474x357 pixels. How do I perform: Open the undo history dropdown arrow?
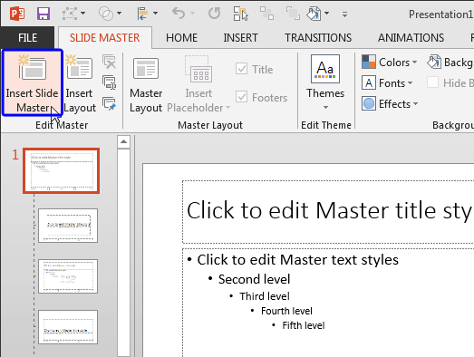(192, 14)
